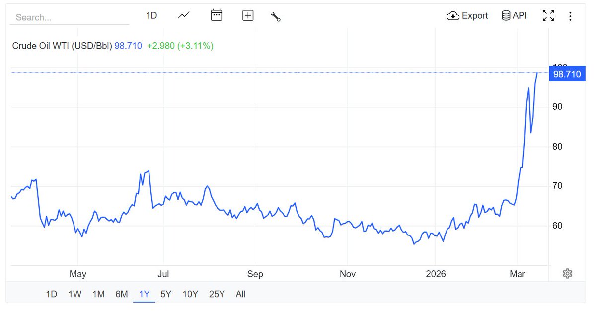596x314 pixels.
Task: Click the 60 price axis label
Action: coord(558,226)
